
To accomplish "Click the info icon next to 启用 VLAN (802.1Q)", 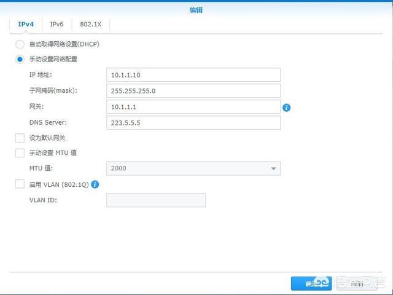I will click(95, 184).
